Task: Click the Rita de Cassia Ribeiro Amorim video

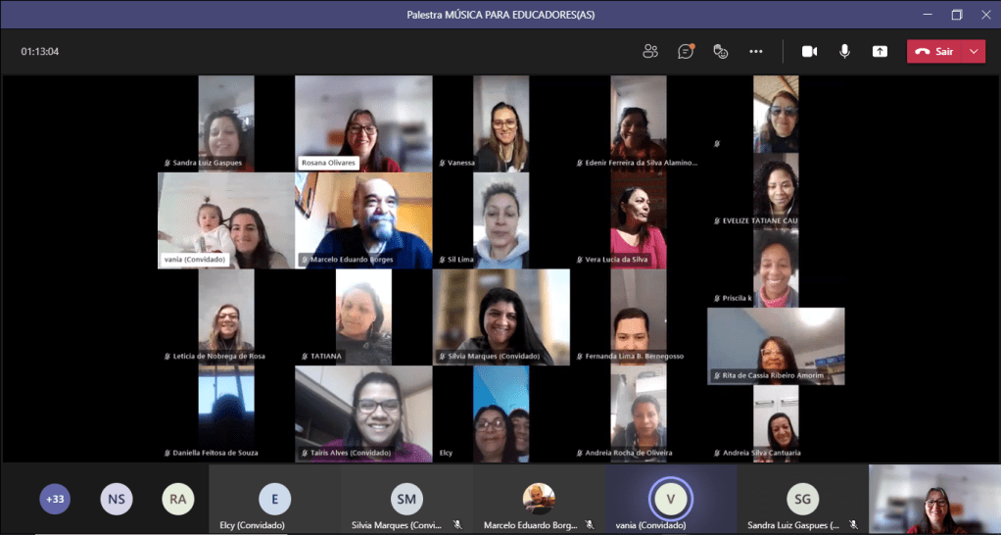Action: 776,345
